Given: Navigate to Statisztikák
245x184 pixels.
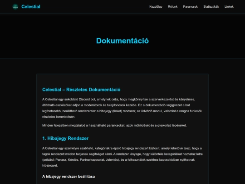Looking at the screenshot, I should coord(211,6).
